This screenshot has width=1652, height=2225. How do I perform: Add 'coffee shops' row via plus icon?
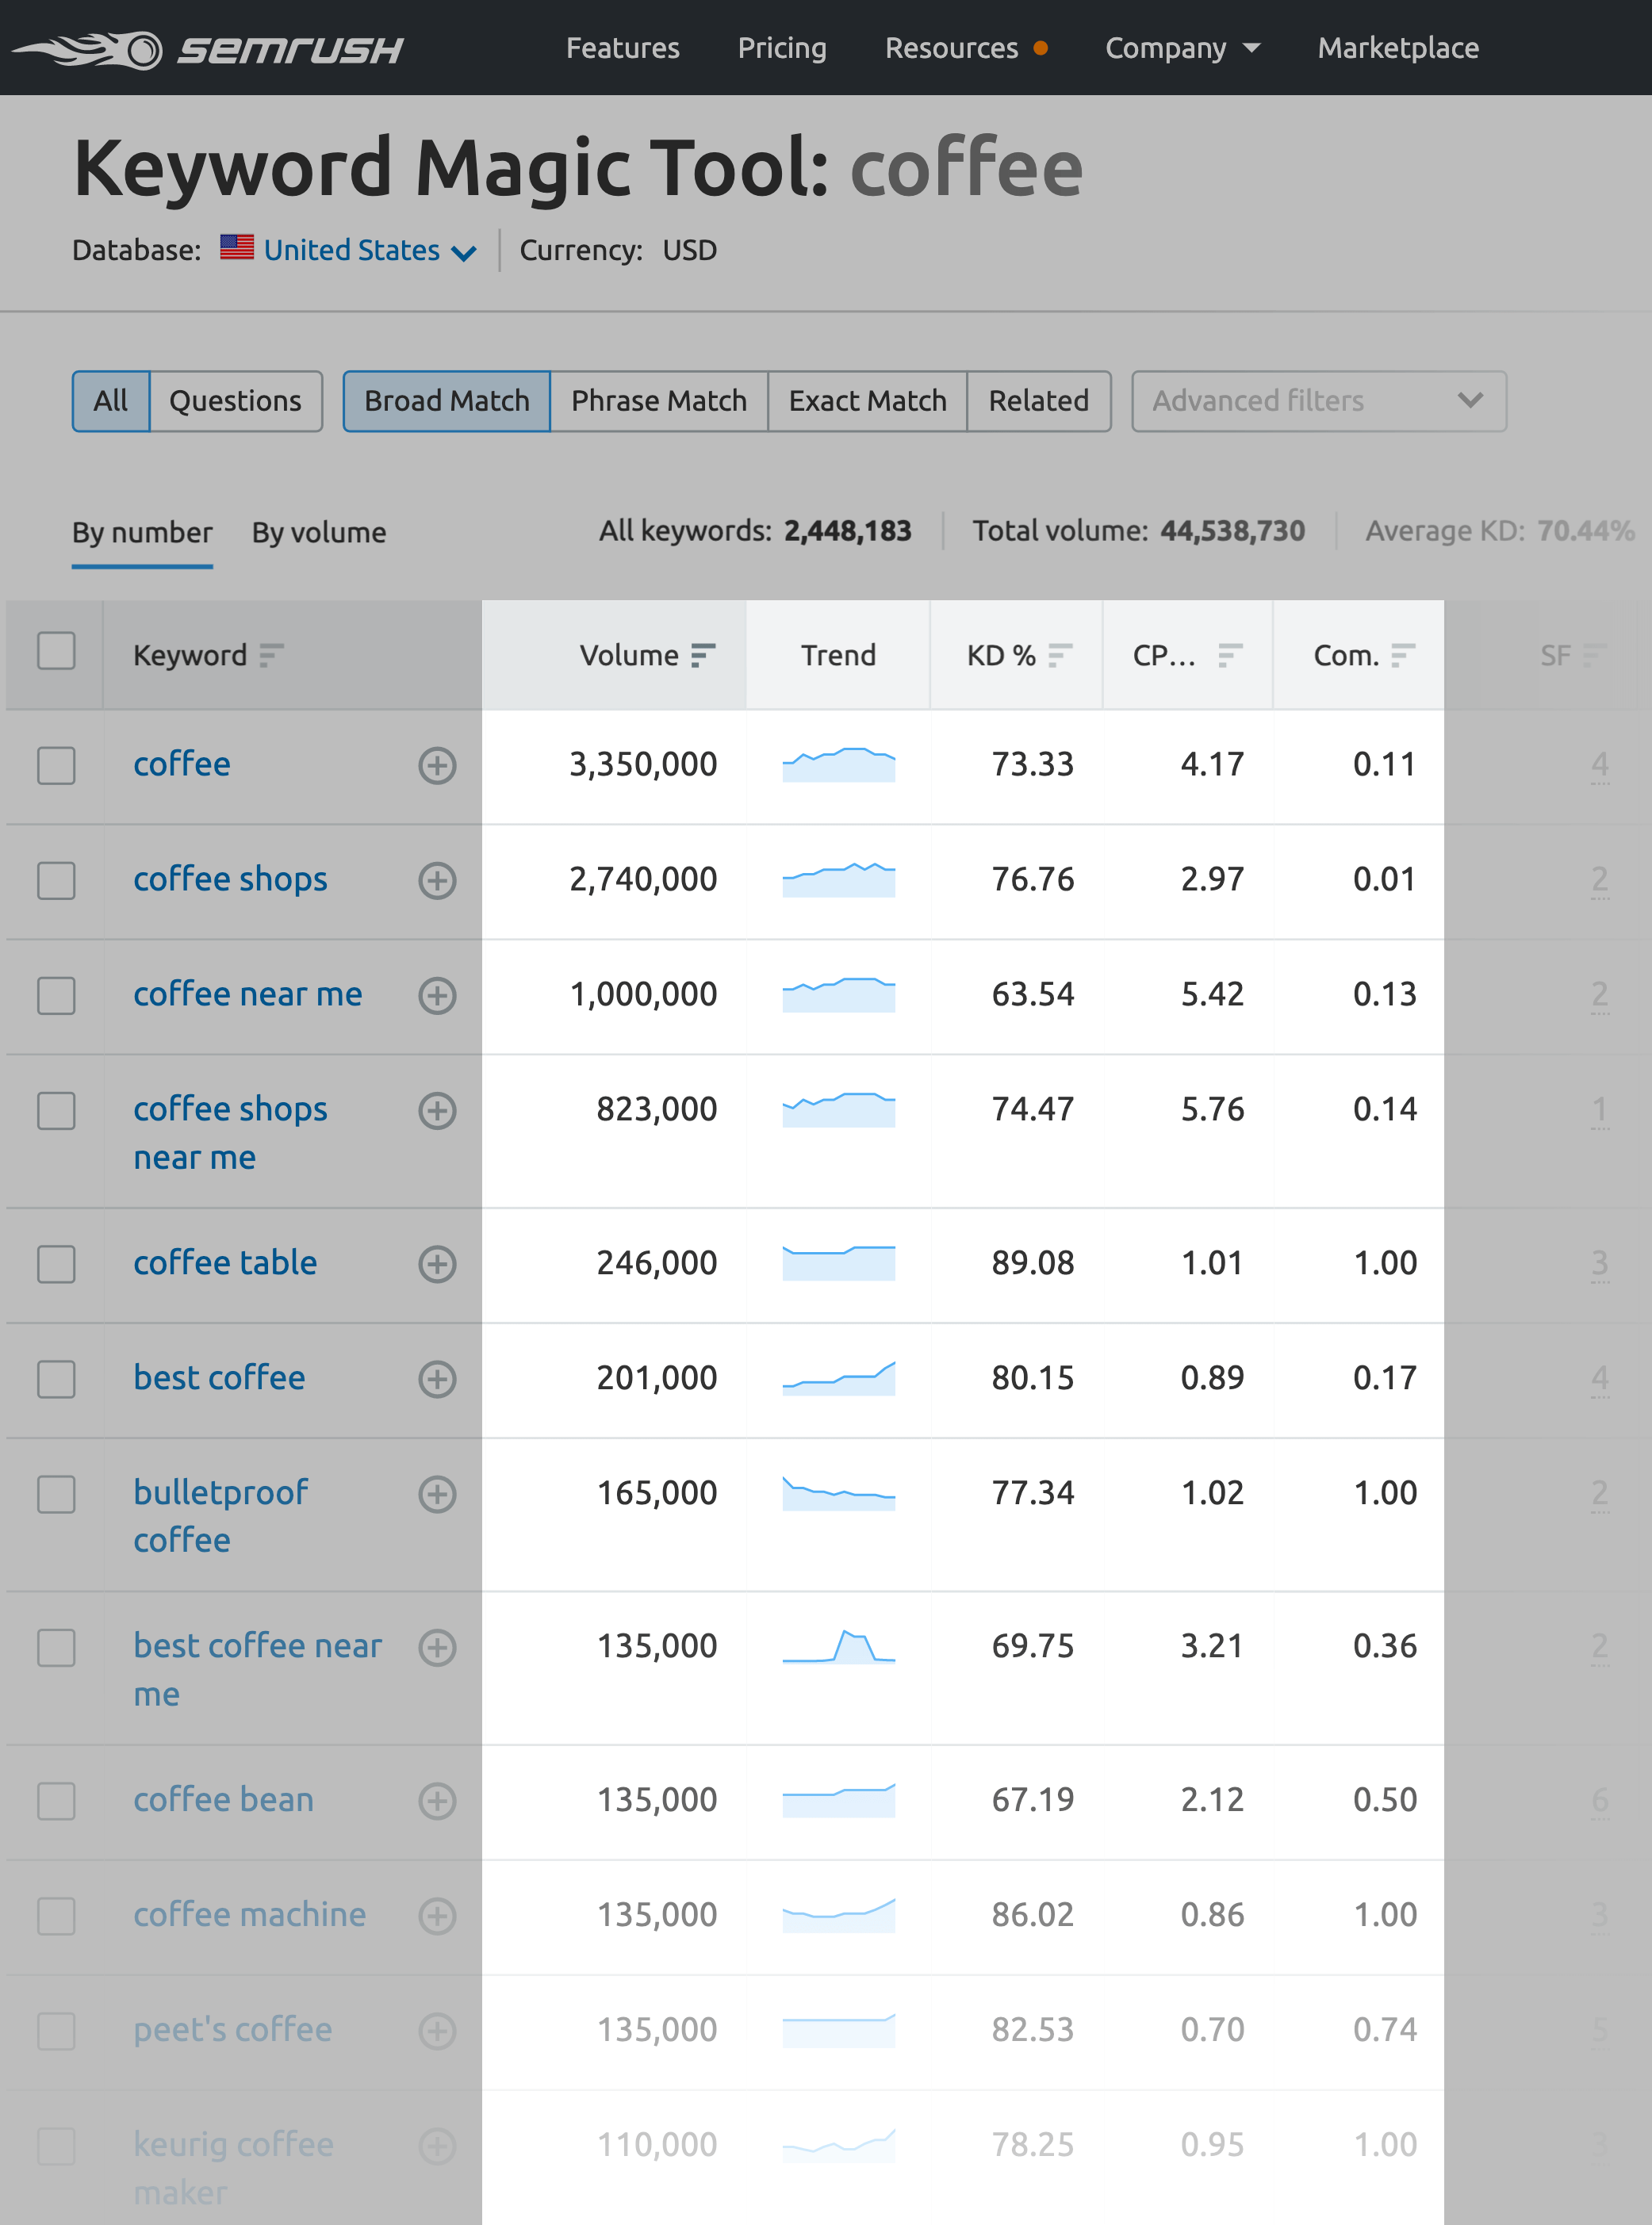pyautogui.click(x=437, y=881)
